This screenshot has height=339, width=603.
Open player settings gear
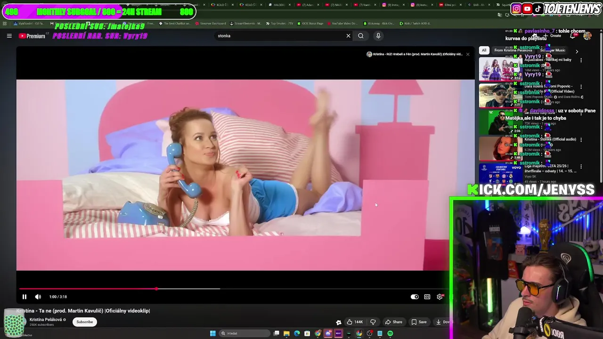point(440,297)
